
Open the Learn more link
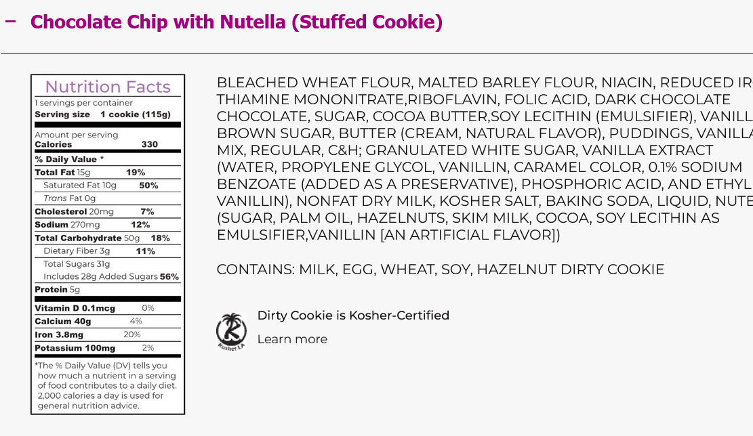(x=292, y=339)
